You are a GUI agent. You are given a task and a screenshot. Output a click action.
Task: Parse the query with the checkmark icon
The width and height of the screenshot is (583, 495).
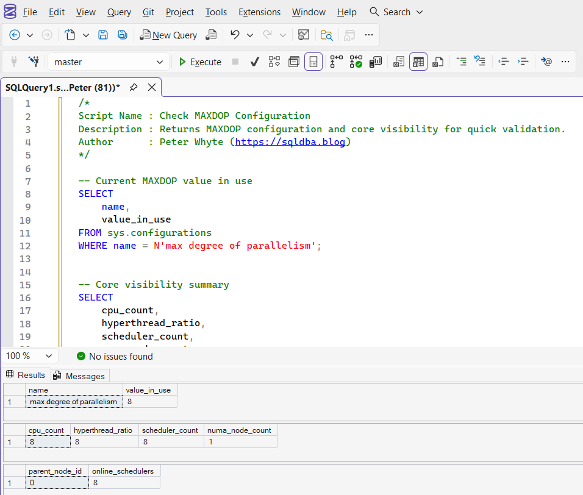255,62
